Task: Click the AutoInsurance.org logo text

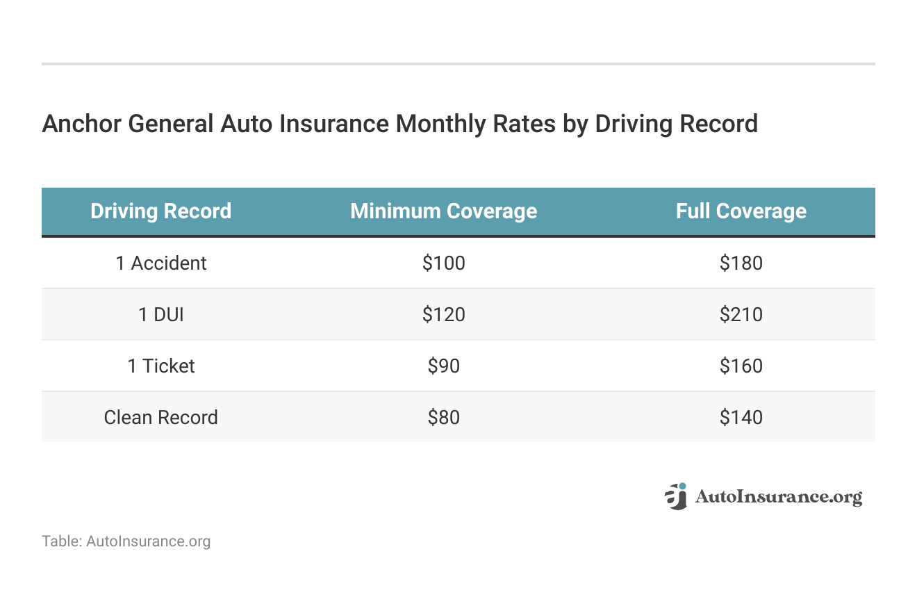Action: click(x=778, y=497)
